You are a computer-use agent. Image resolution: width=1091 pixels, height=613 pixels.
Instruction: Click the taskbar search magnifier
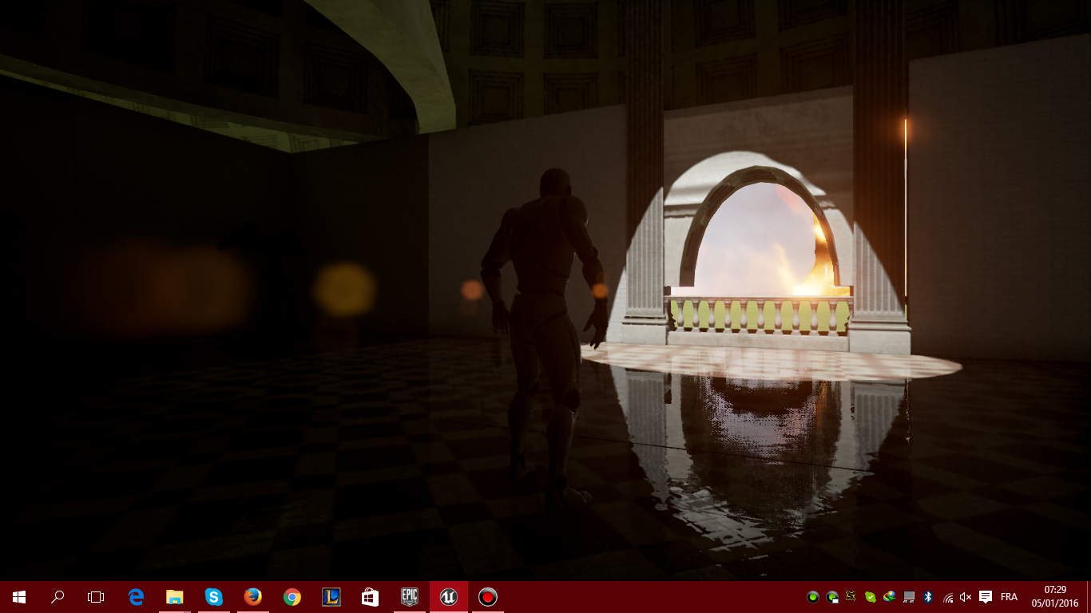(58, 597)
